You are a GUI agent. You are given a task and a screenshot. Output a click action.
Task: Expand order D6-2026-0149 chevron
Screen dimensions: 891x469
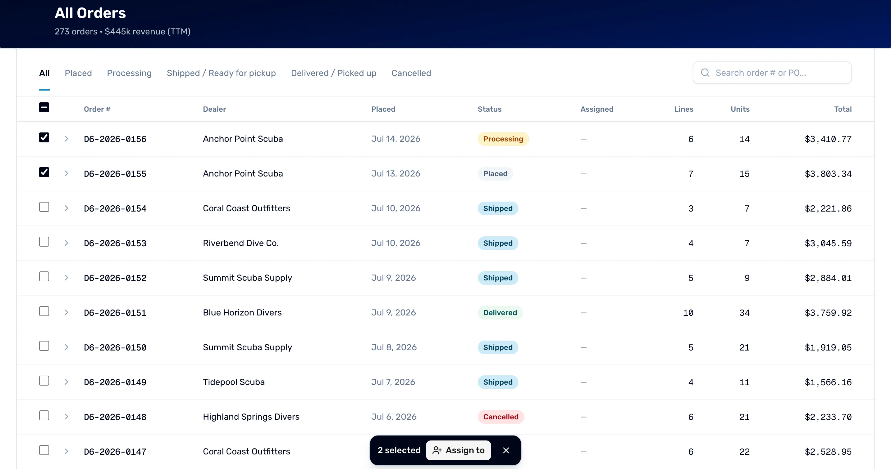pos(66,382)
